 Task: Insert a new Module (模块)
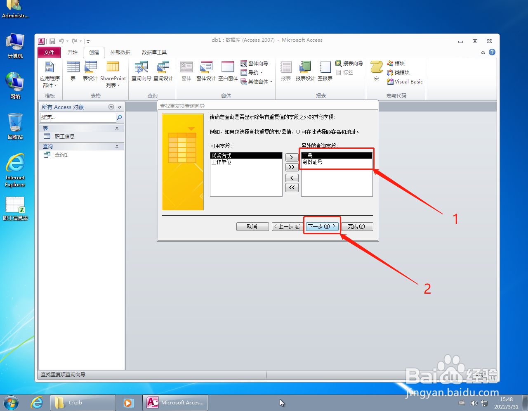pyautogui.click(x=396, y=64)
